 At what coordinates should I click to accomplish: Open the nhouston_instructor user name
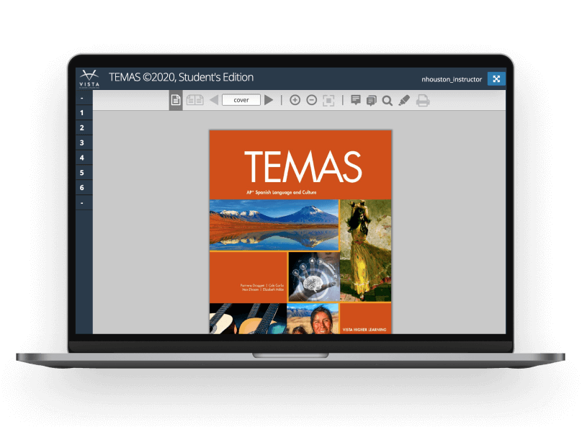(452, 79)
